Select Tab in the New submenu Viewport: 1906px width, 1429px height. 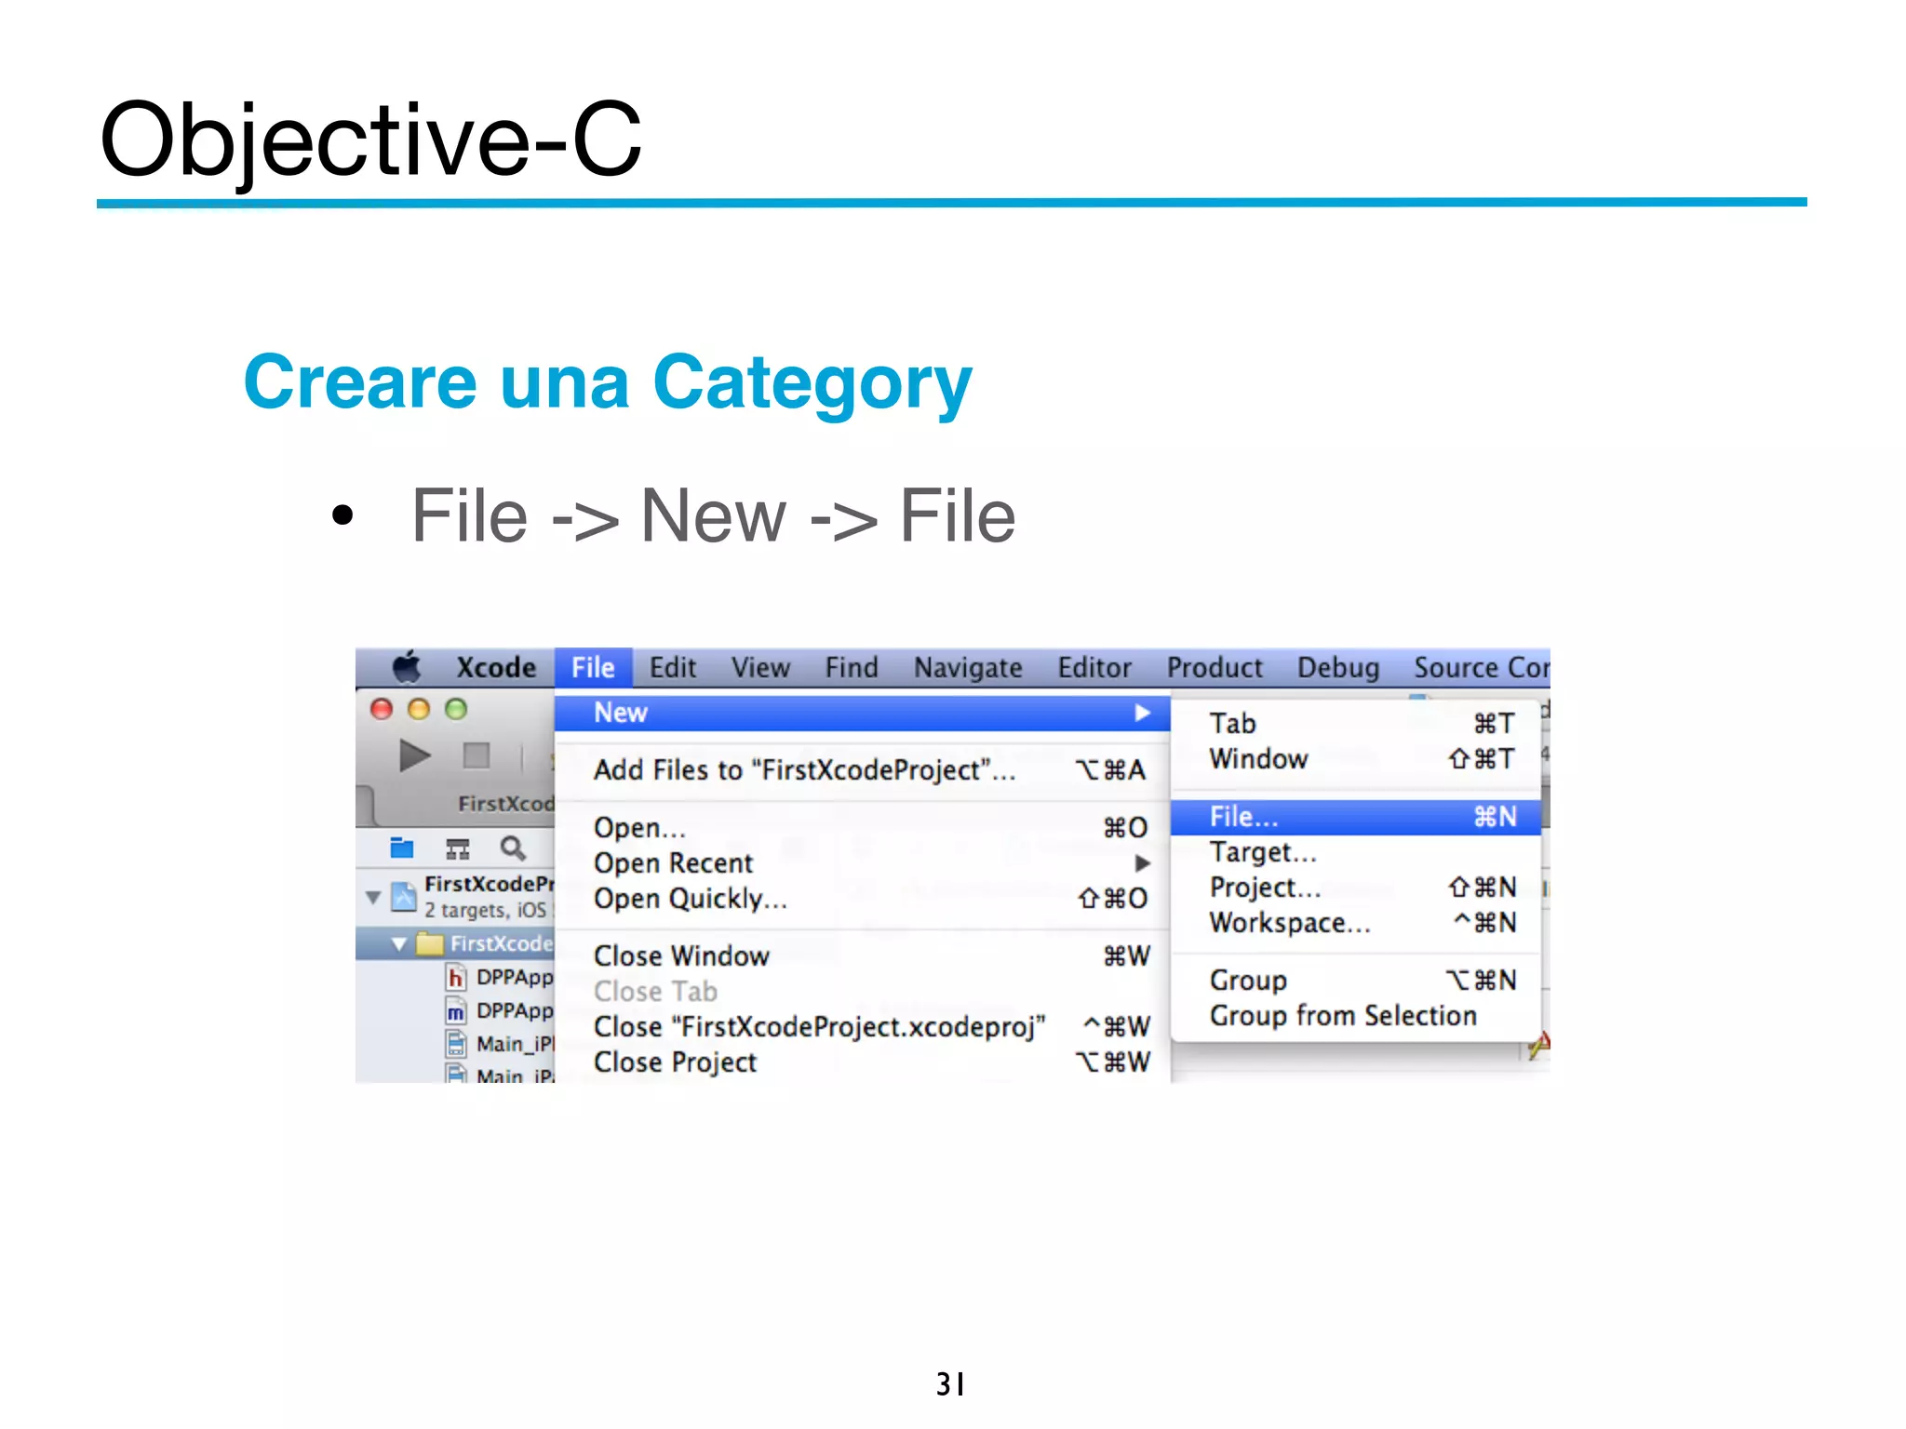(x=1356, y=724)
